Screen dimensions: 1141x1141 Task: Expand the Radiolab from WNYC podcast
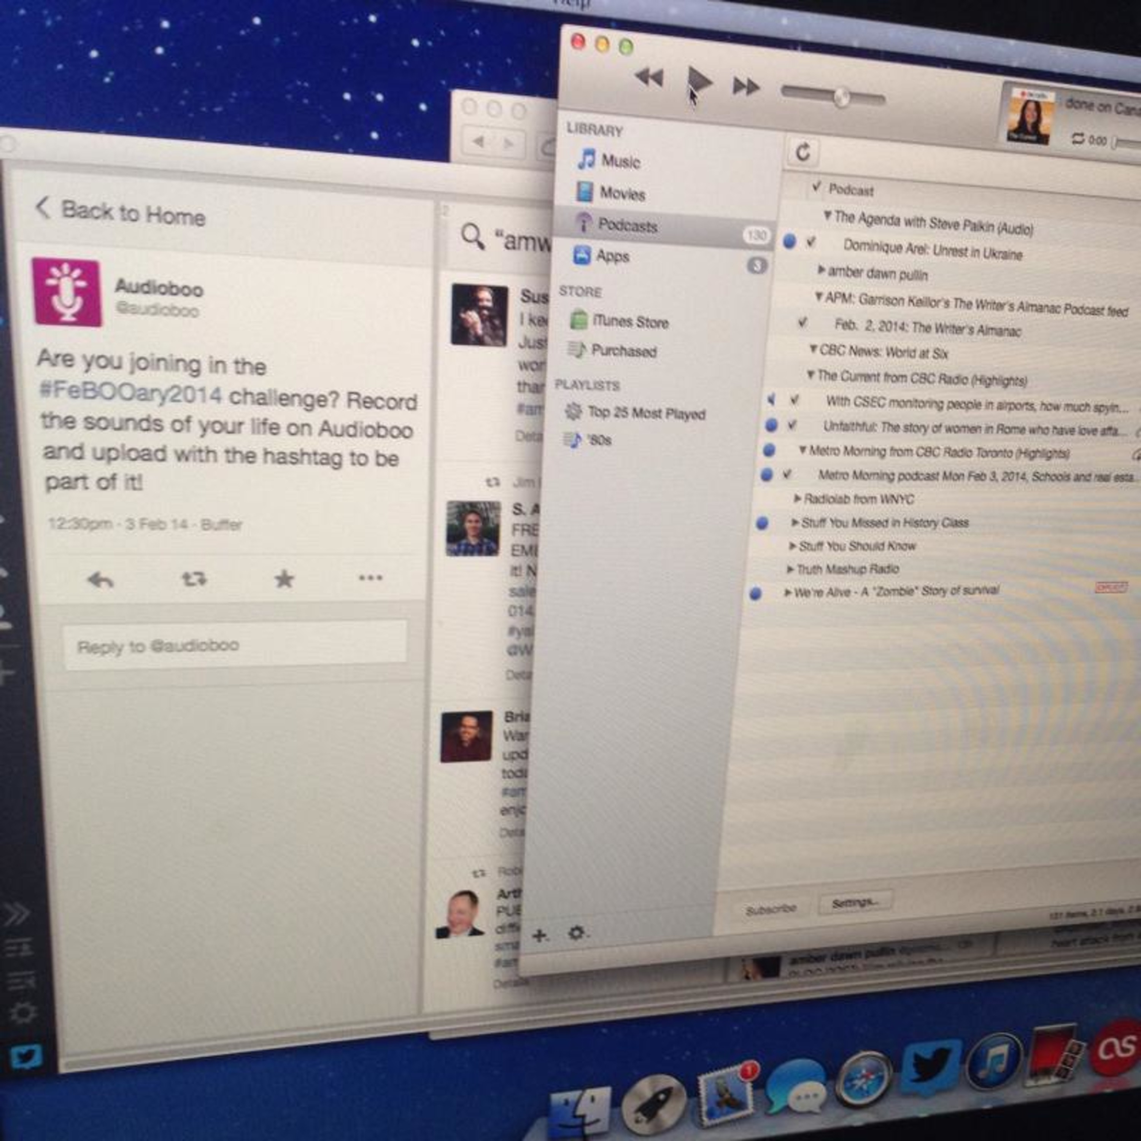point(797,499)
